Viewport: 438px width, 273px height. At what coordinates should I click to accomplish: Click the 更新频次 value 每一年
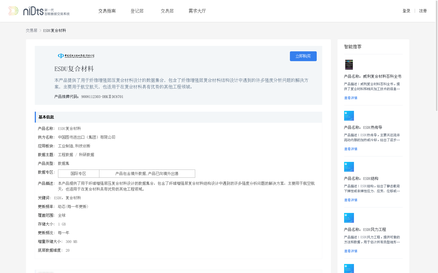coord(64,233)
